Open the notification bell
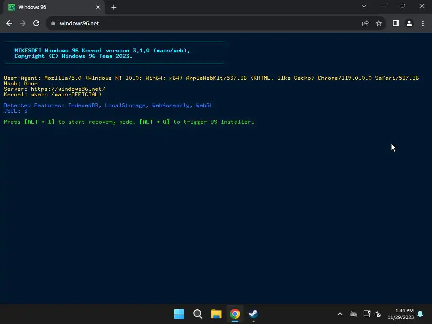 [x=421, y=314]
